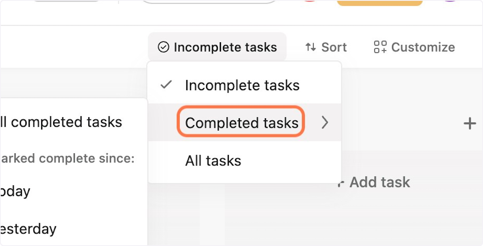This screenshot has height=246, width=483.
Task: Click the plus icon to add a section
Action: [470, 123]
